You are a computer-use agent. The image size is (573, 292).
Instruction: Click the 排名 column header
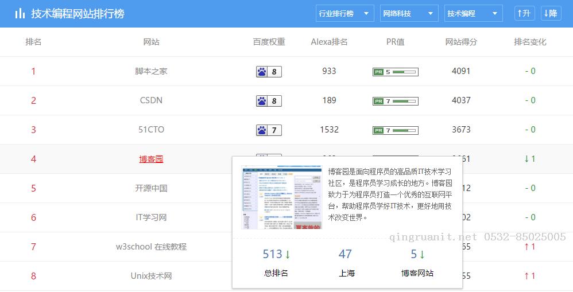(x=33, y=42)
